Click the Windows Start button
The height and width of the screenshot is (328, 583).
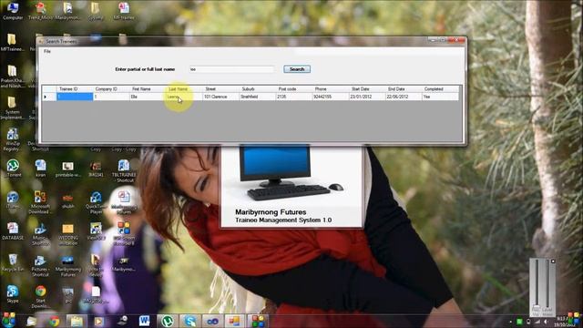pos(8,321)
